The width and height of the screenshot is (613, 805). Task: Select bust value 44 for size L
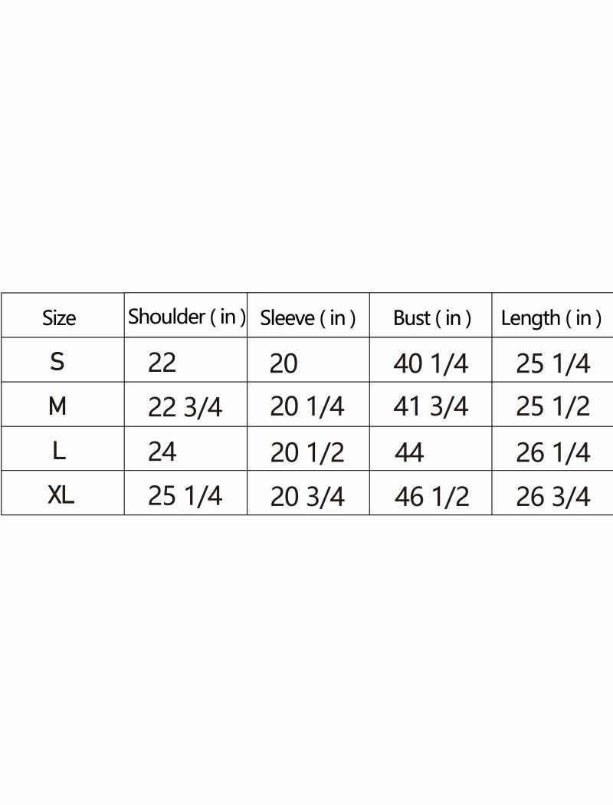(x=409, y=453)
